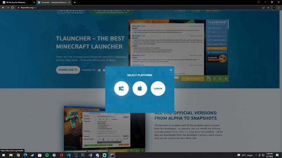Screen dimensions: 282x158
Task: Choose the Apple macOS platform icon
Action: pos(140,89)
